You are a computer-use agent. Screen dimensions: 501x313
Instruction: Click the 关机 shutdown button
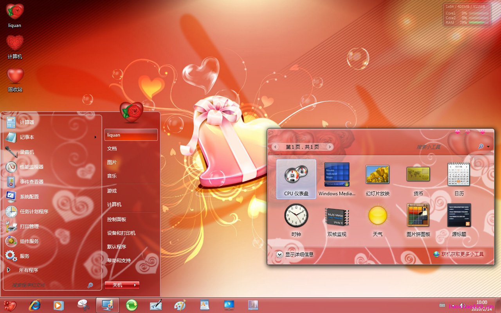click(x=118, y=285)
